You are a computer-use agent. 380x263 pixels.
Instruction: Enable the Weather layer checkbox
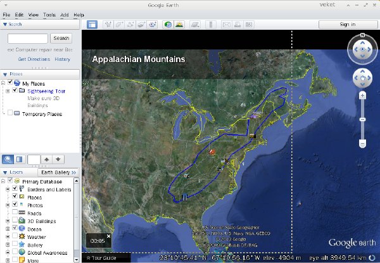[x=15, y=236]
